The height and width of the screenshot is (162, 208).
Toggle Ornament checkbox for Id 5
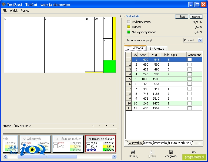[190, 79]
